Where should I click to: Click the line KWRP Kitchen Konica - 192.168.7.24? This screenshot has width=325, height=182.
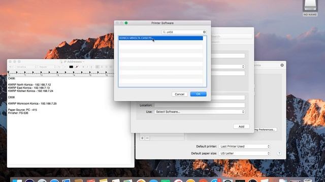30,91
